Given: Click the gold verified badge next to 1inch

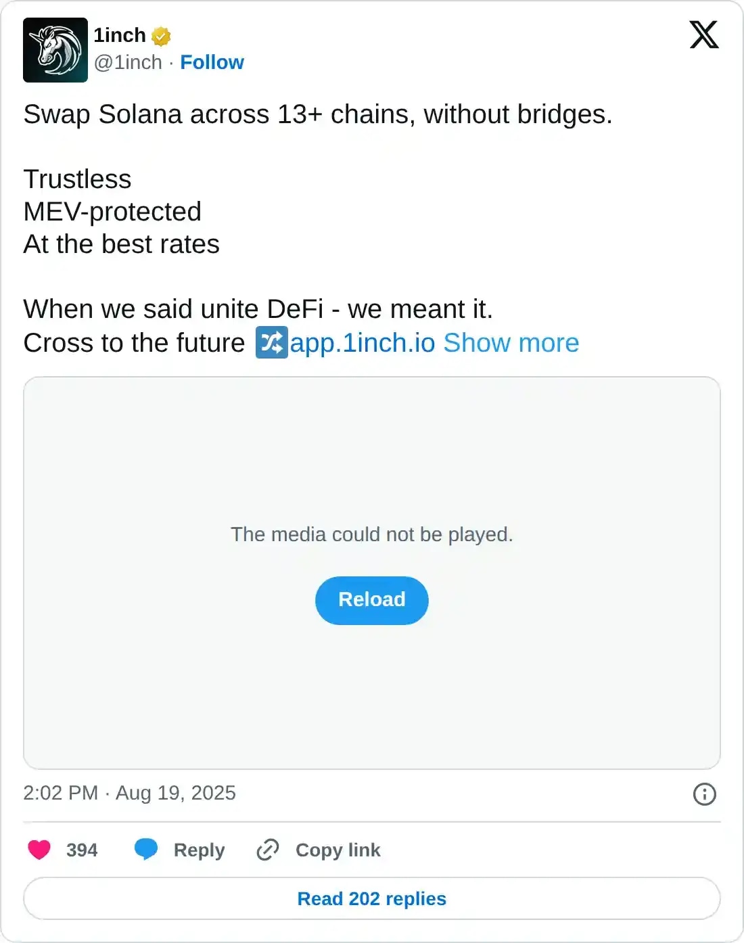Looking at the screenshot, I should tap(161, 35).
